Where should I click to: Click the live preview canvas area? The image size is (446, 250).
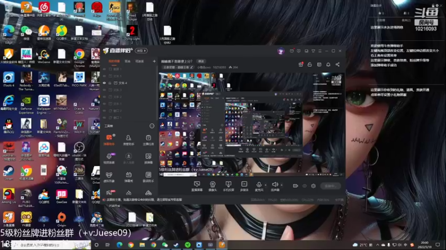(x=251, y=124)
